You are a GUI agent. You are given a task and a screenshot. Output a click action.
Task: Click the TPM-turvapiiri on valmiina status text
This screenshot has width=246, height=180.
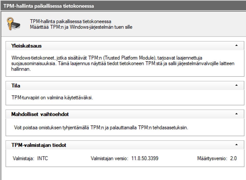tap(52, 98)
